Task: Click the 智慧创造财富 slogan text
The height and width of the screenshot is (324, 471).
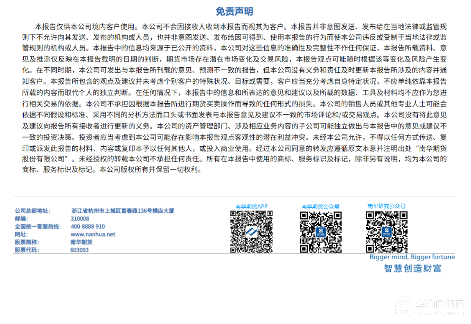Action: click(x=412, y=269)
